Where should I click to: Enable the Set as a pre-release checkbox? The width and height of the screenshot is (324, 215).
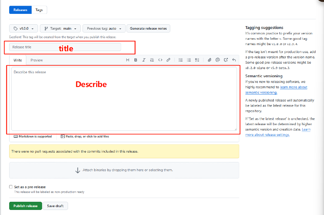[11, 187]
